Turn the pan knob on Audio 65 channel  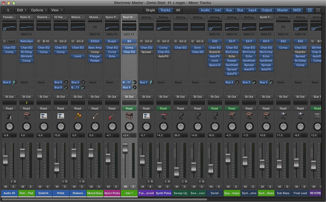coord(9,126)
